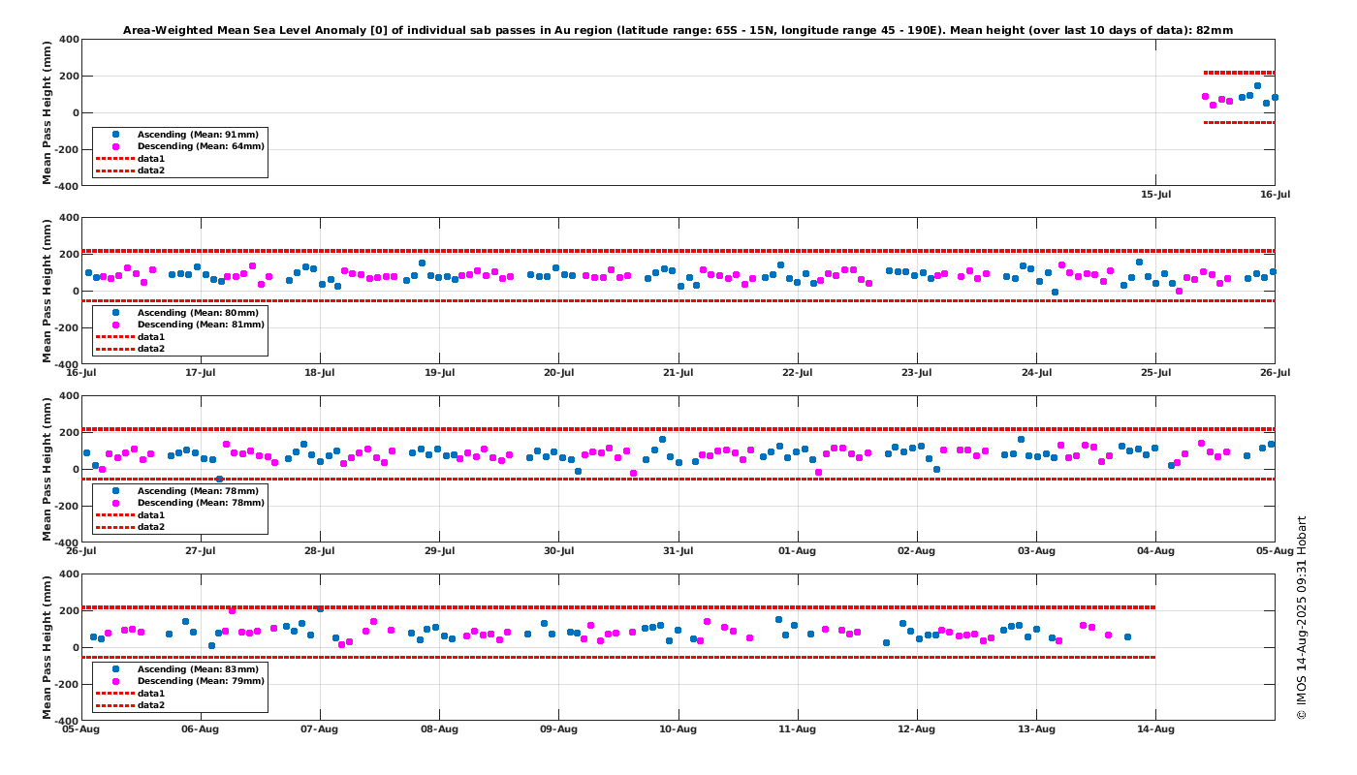Image resolution: width=1357 pixels, height=775 pixels.
Task: Click the '25-Jul' x-axis tick label
Action: (x=1155, y=373)
